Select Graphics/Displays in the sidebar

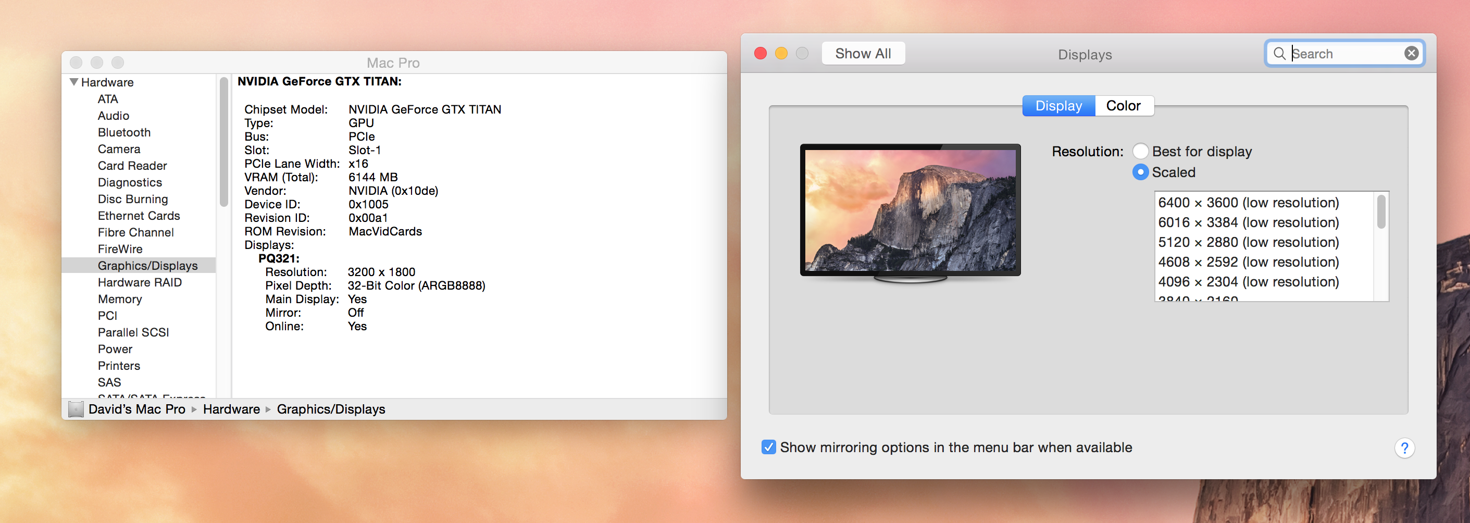139,266
